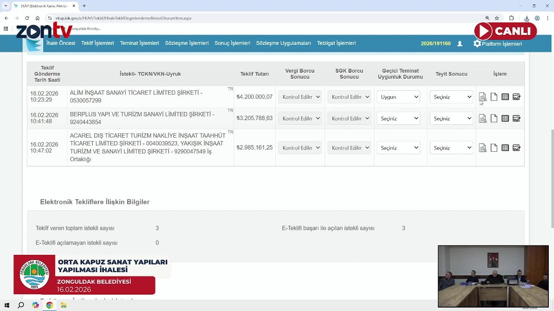
Task: Open the Chrome profile avatar
Action: coord(537,18)
